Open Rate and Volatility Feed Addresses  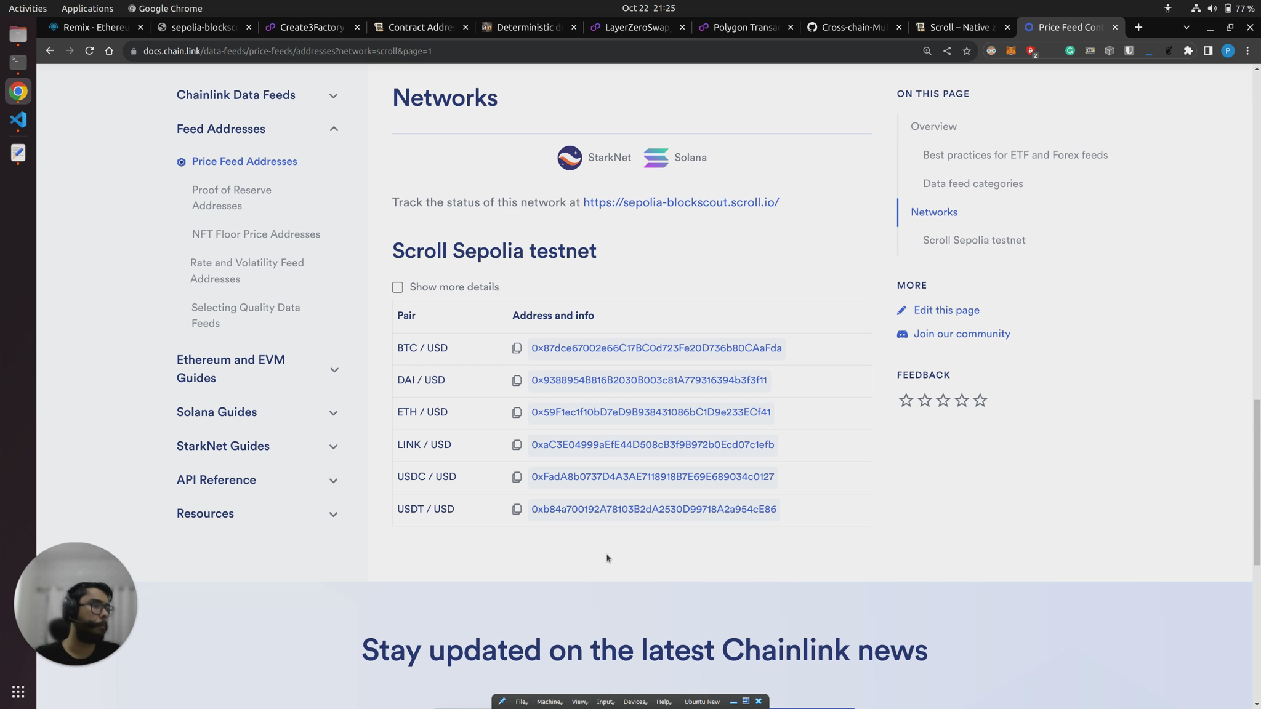[x=247, y=271]
